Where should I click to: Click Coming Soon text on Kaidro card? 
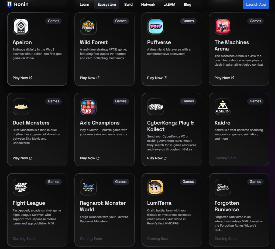tap(225, 158)
